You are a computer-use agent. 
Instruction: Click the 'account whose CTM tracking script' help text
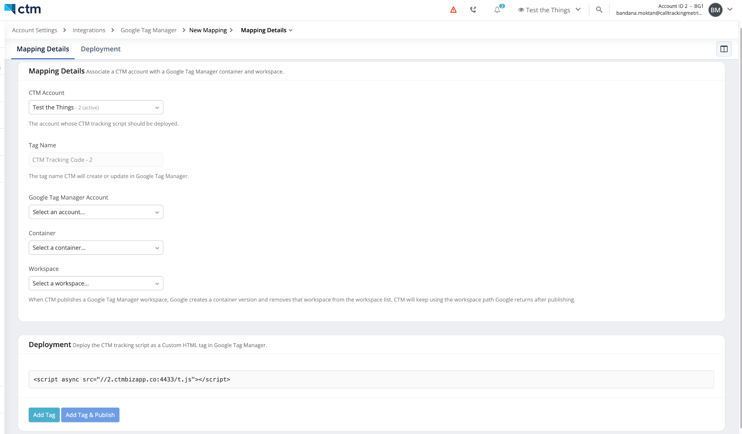point(104,123)
